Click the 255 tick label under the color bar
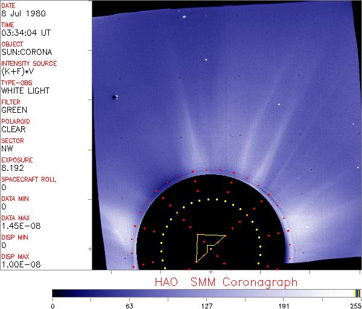This screenshot has width=362, height=309. 354,304
